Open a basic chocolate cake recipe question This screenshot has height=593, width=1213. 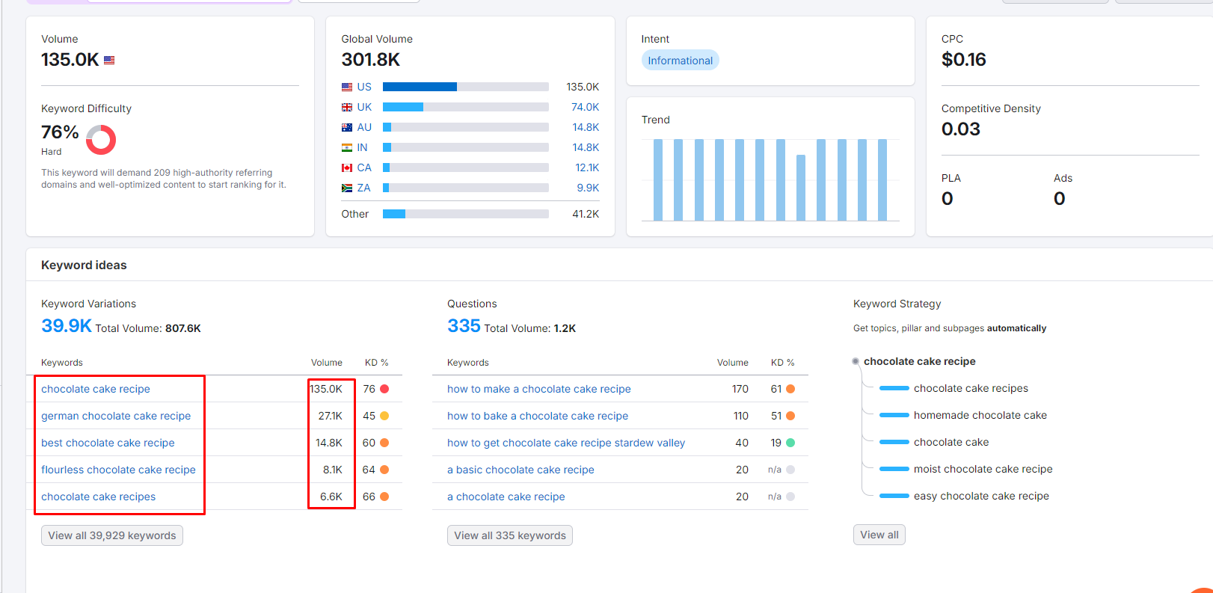point(520,470)
